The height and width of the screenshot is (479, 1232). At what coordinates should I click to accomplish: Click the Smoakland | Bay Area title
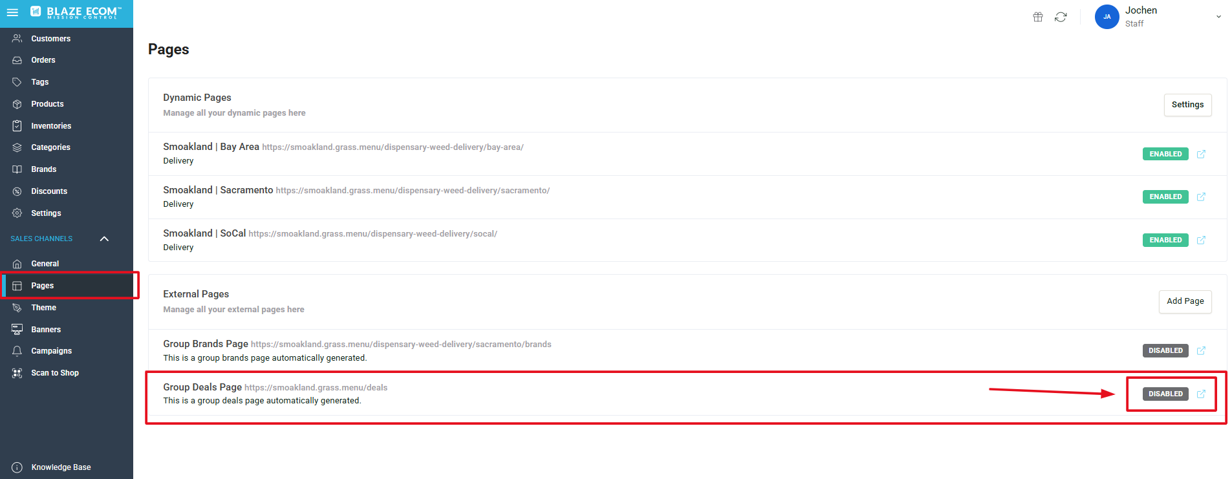point(211,147)
